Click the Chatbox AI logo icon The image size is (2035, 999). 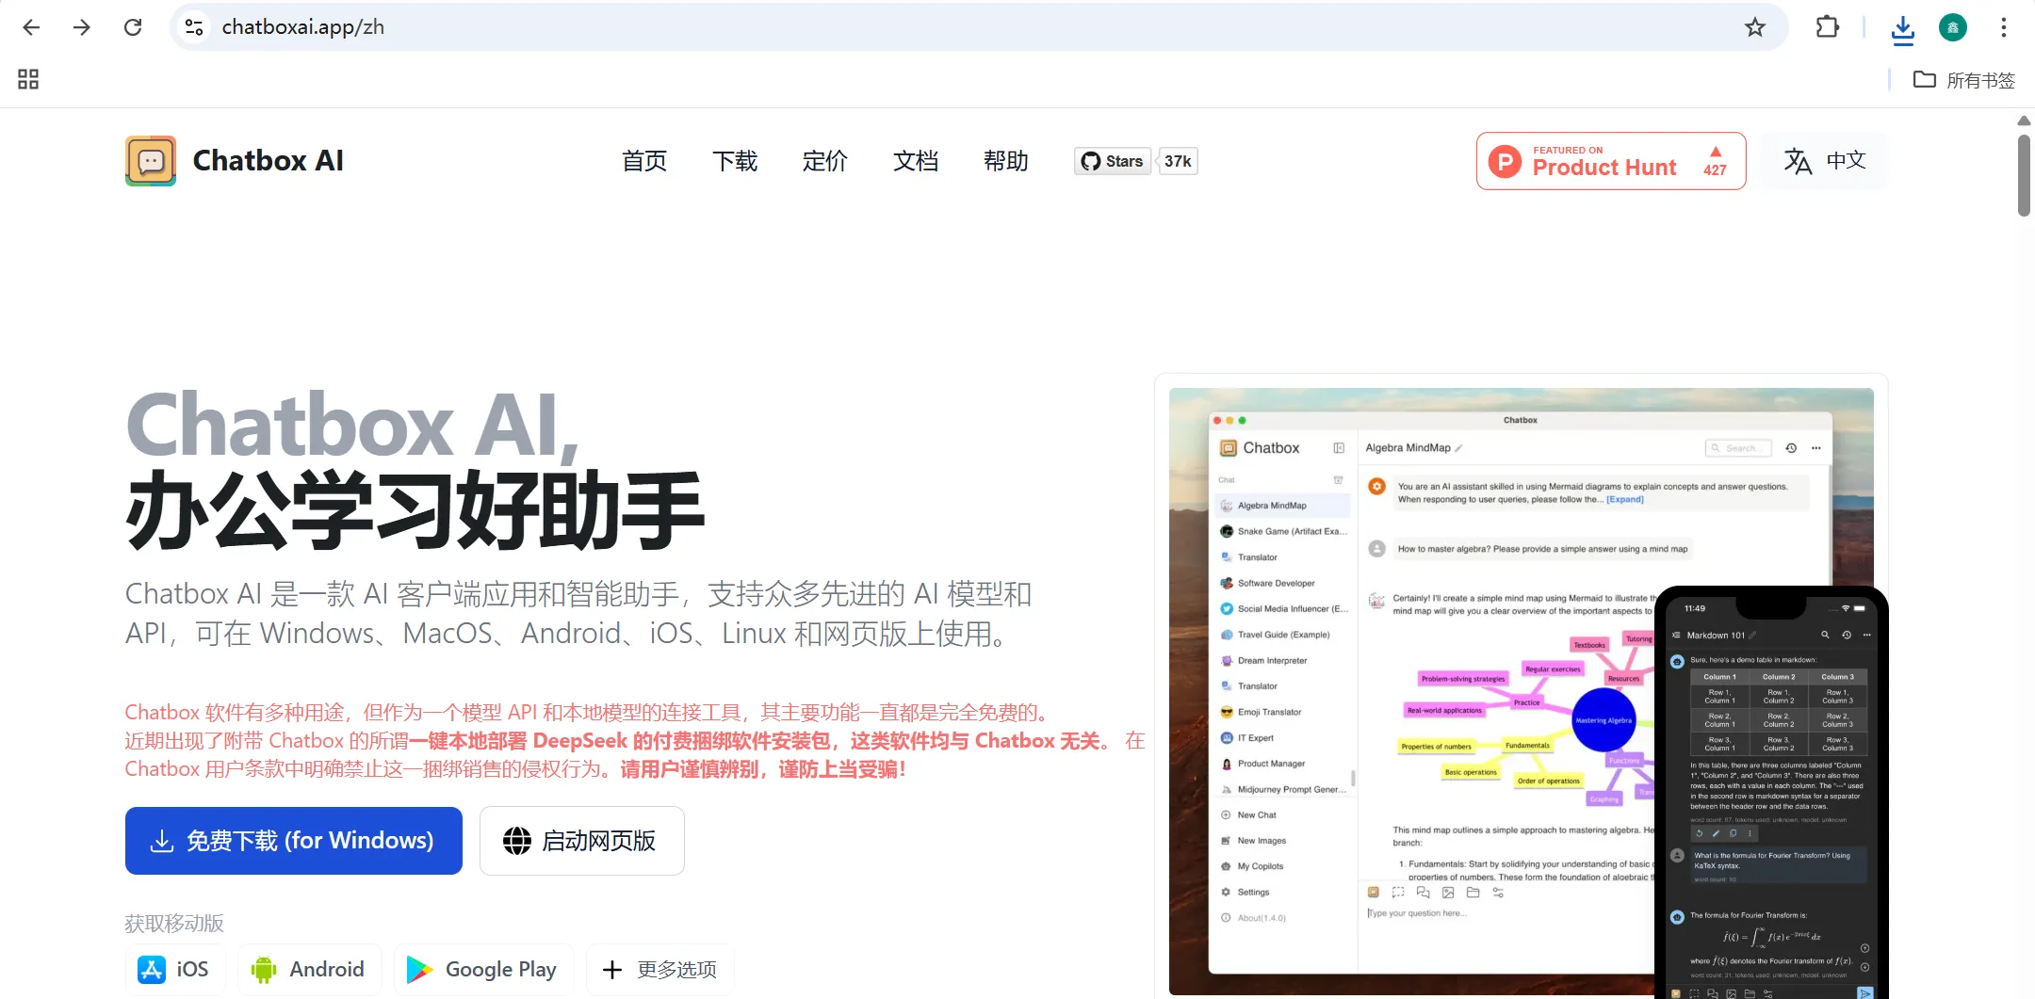pyautogui.click(x=151, y=161)
